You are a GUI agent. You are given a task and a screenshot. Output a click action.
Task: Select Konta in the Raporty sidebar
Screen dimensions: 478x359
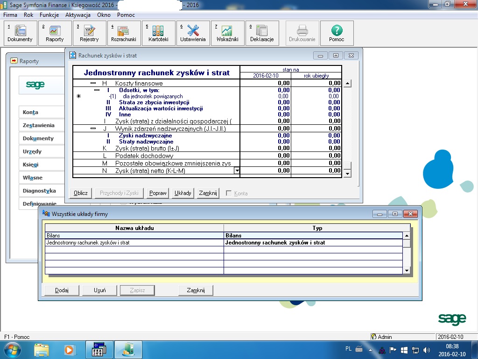click(42, 112)
